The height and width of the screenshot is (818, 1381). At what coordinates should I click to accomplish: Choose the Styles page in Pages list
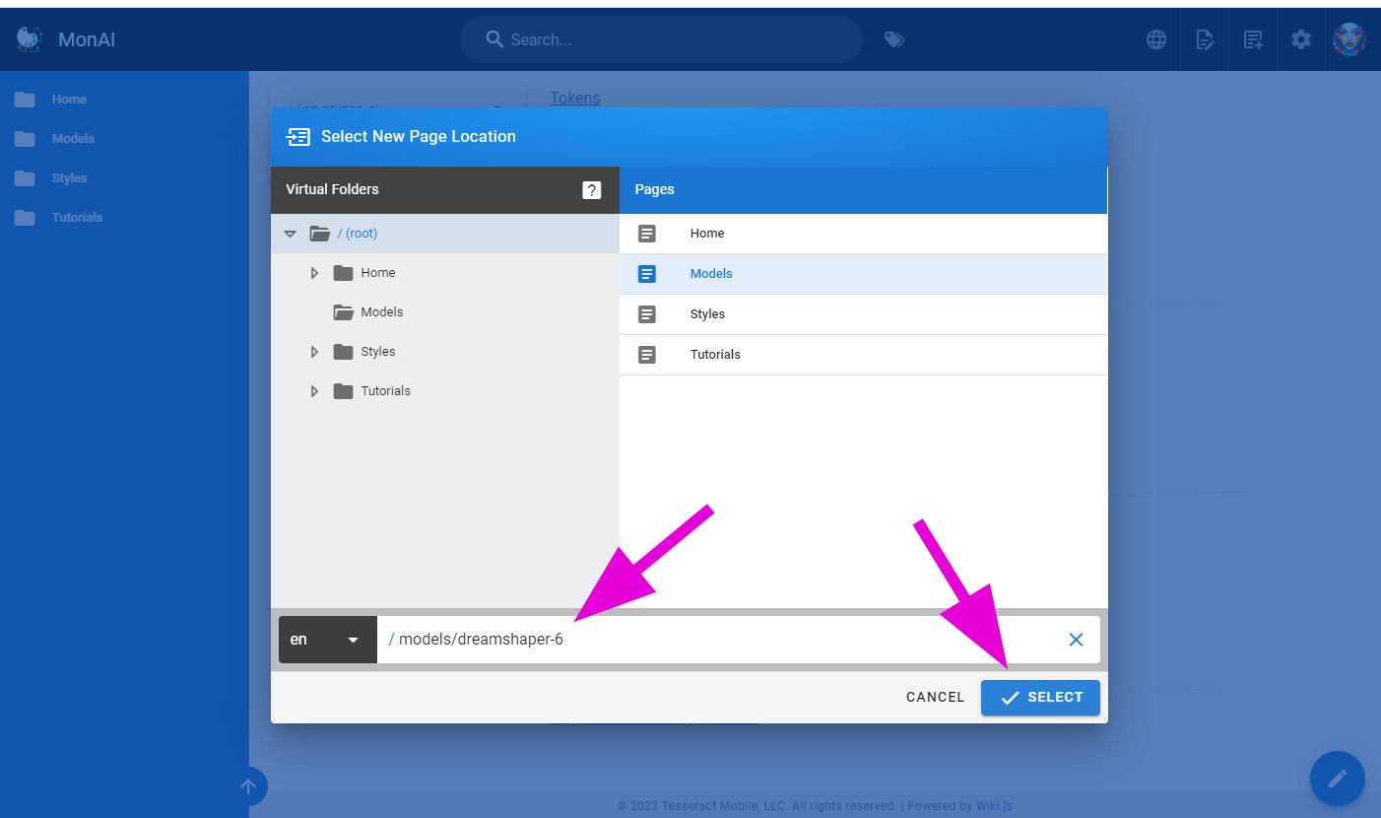click(707, 314)
